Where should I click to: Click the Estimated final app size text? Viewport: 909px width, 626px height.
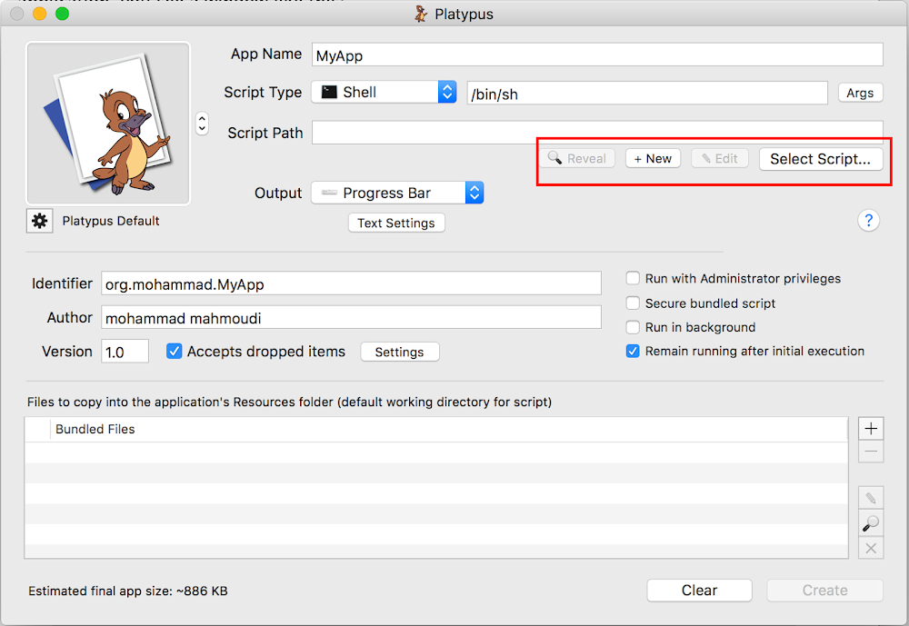(x=128, y=591)
